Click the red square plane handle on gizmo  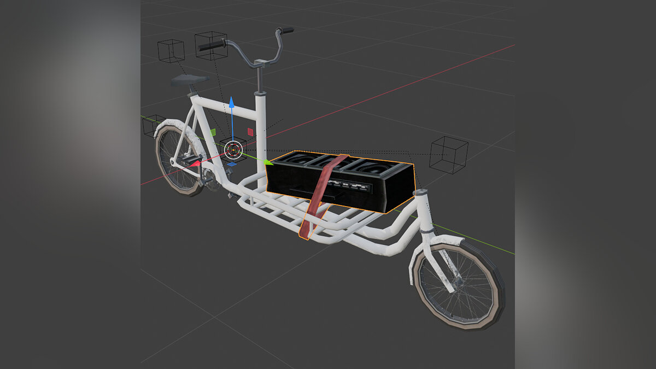[250, 132]
